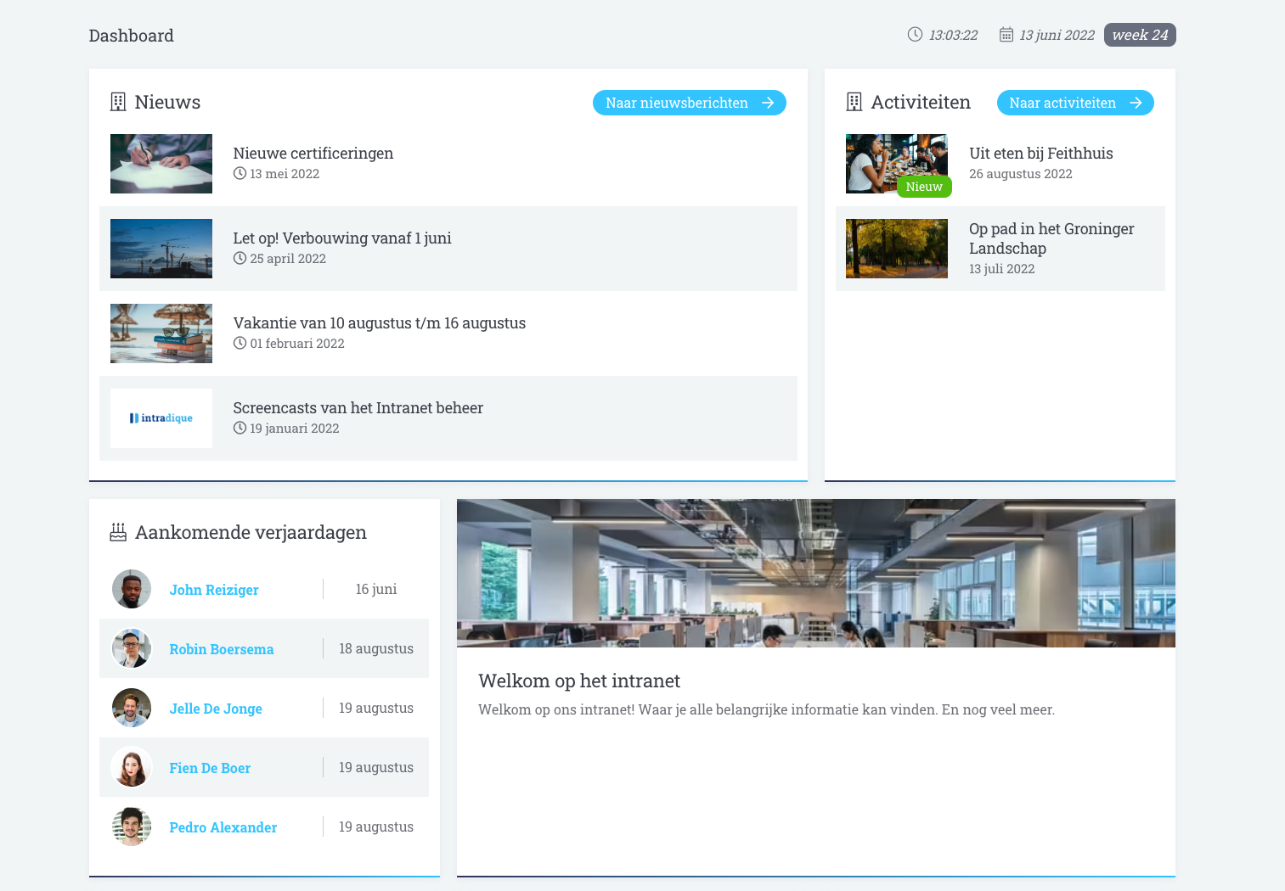Open Pedro Alexander's profile link
The image size is (1285, 891).
(223, 827)
